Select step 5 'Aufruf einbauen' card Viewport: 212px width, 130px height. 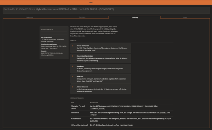click(101, 89)
